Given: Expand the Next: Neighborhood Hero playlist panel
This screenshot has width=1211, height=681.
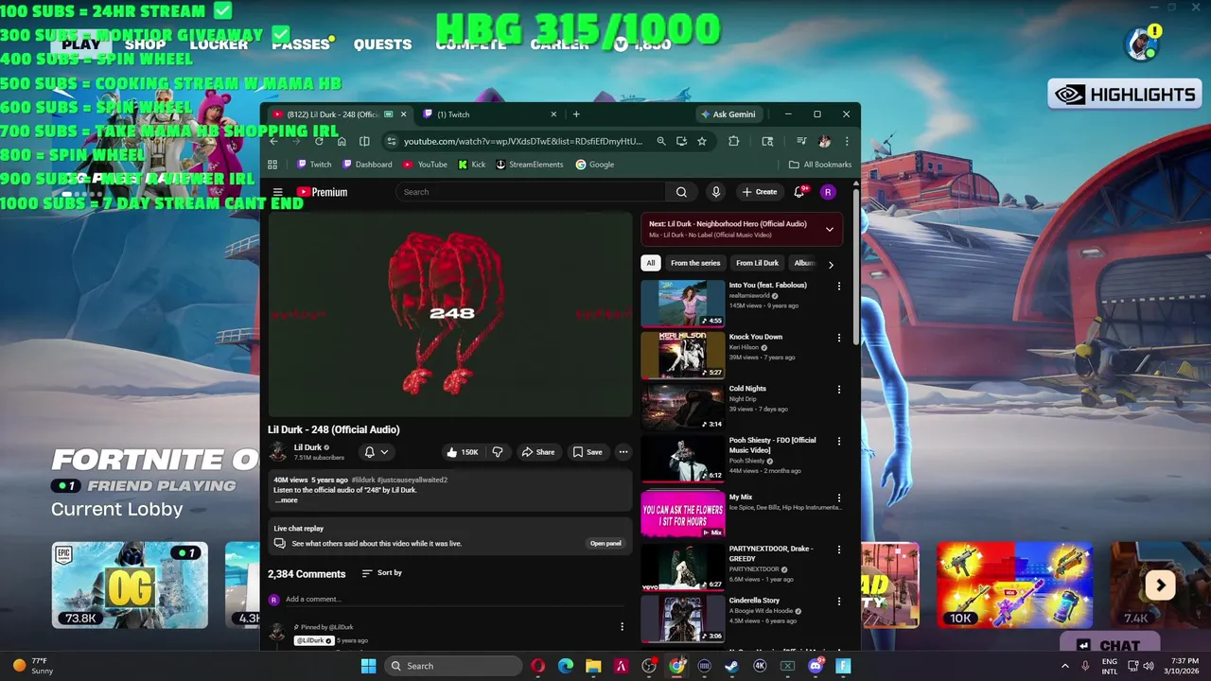Looking at the screenshot, I should click(830, 229).
